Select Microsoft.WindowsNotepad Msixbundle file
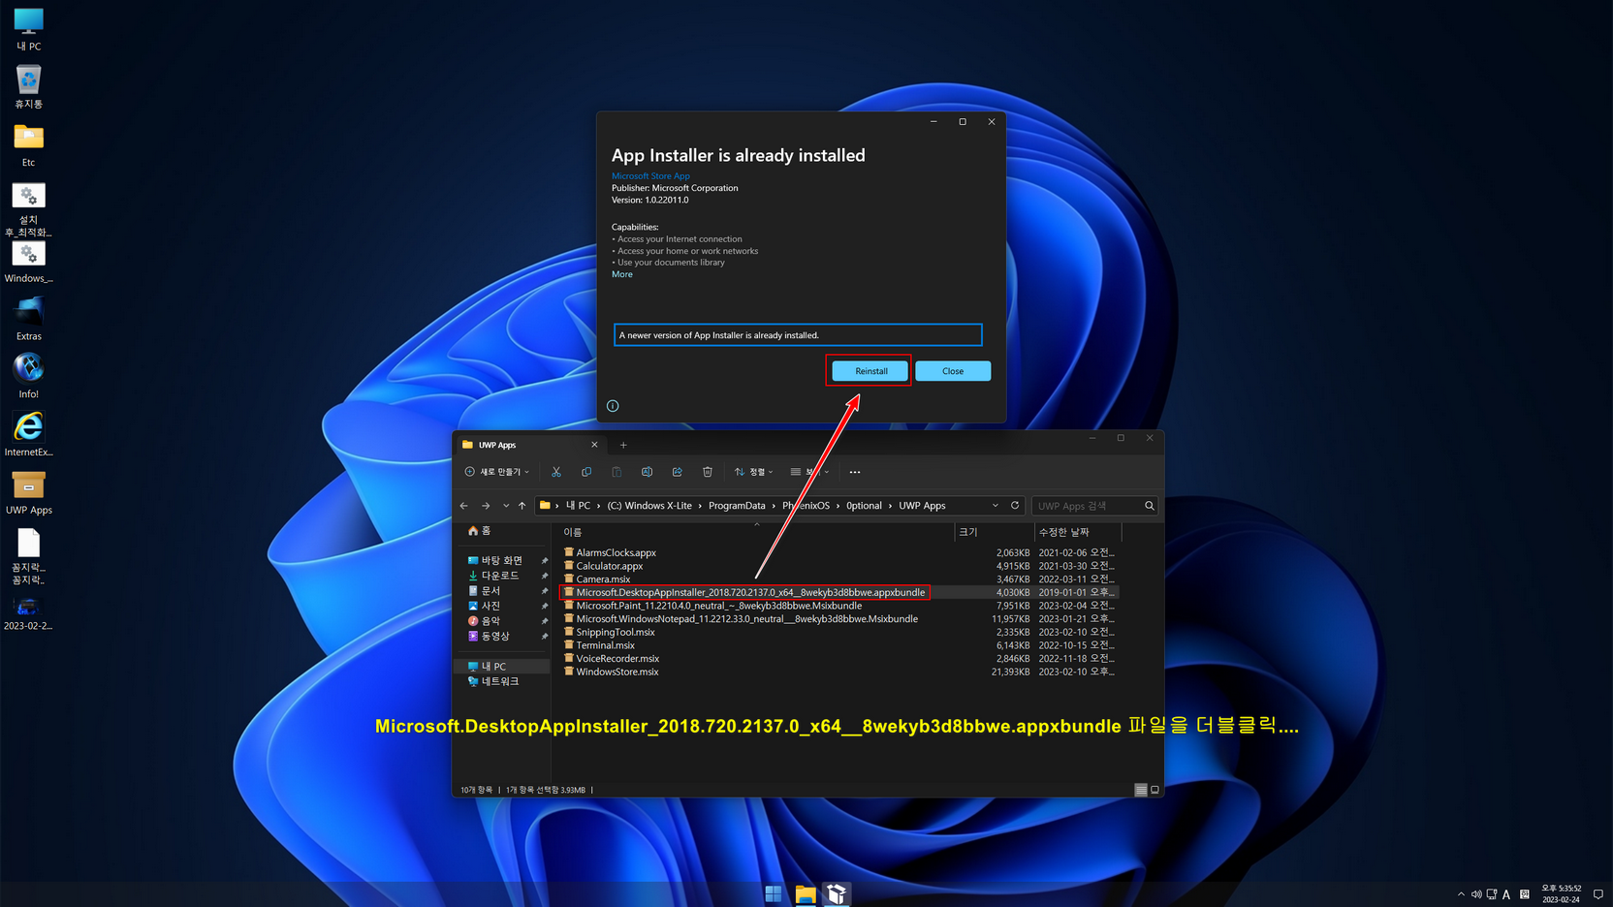The image size is (1613, 907). tap(746, 619)
